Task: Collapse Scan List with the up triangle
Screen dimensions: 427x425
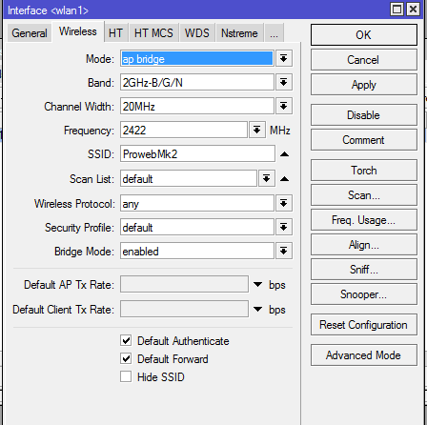Action: pos(285,179)
